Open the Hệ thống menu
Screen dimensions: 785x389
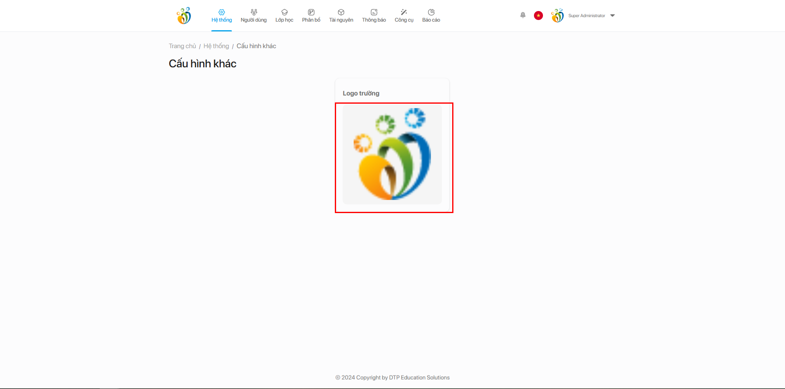point(222,16)
